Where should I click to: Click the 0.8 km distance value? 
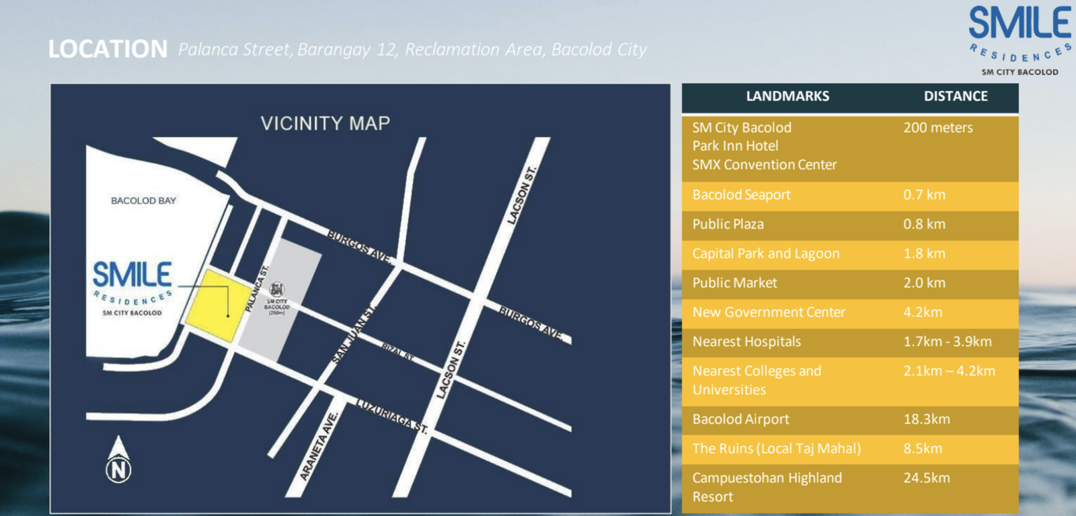(x=924, y=225)
